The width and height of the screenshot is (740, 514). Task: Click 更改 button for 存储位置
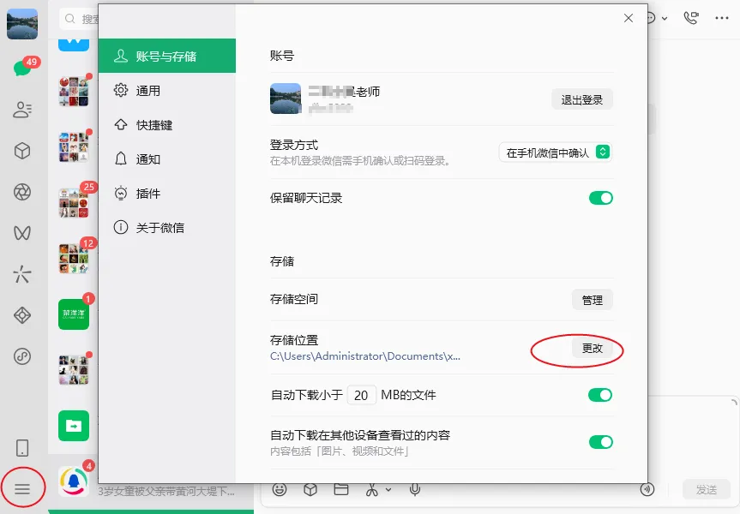pos(593,348)
